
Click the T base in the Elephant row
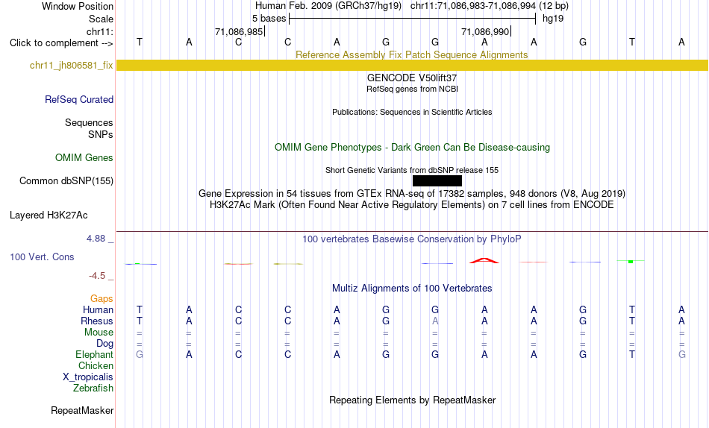tap(631, 354)
